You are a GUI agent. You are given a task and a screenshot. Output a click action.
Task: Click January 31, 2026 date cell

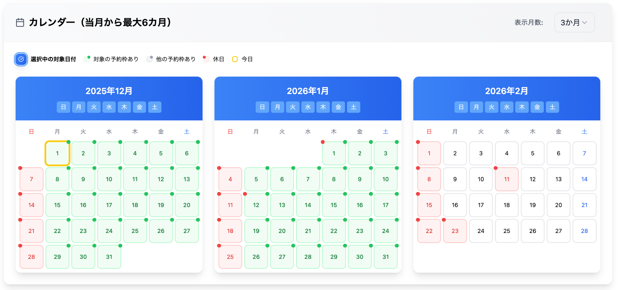point(385,257)
